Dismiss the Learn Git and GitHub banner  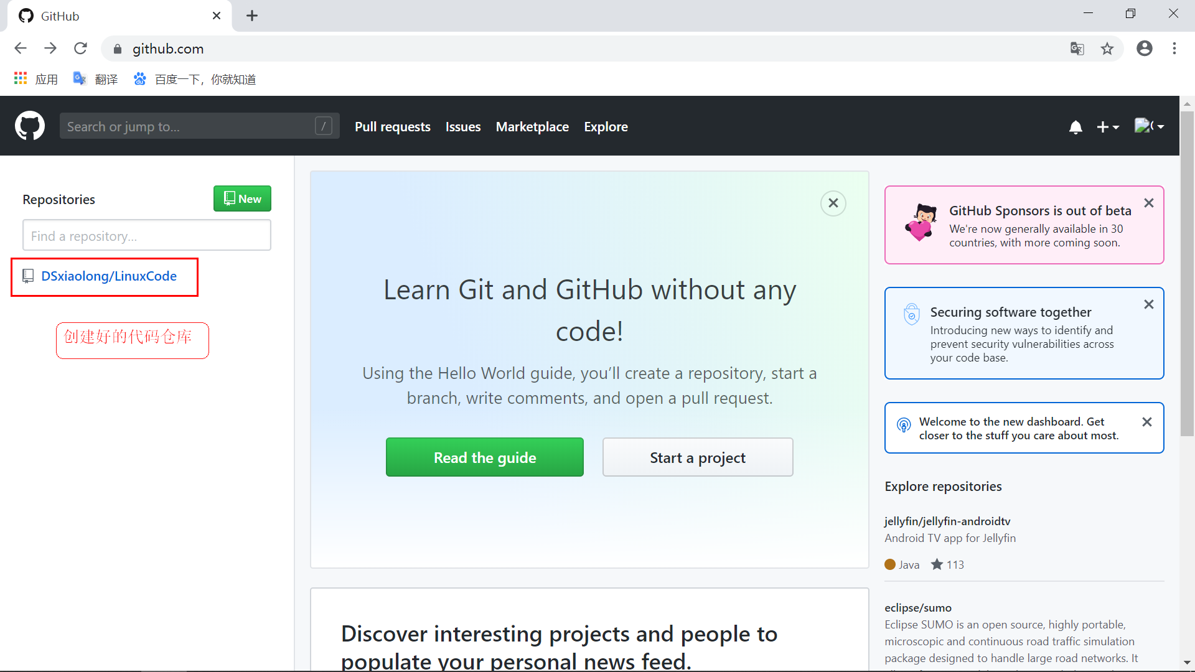833,203
